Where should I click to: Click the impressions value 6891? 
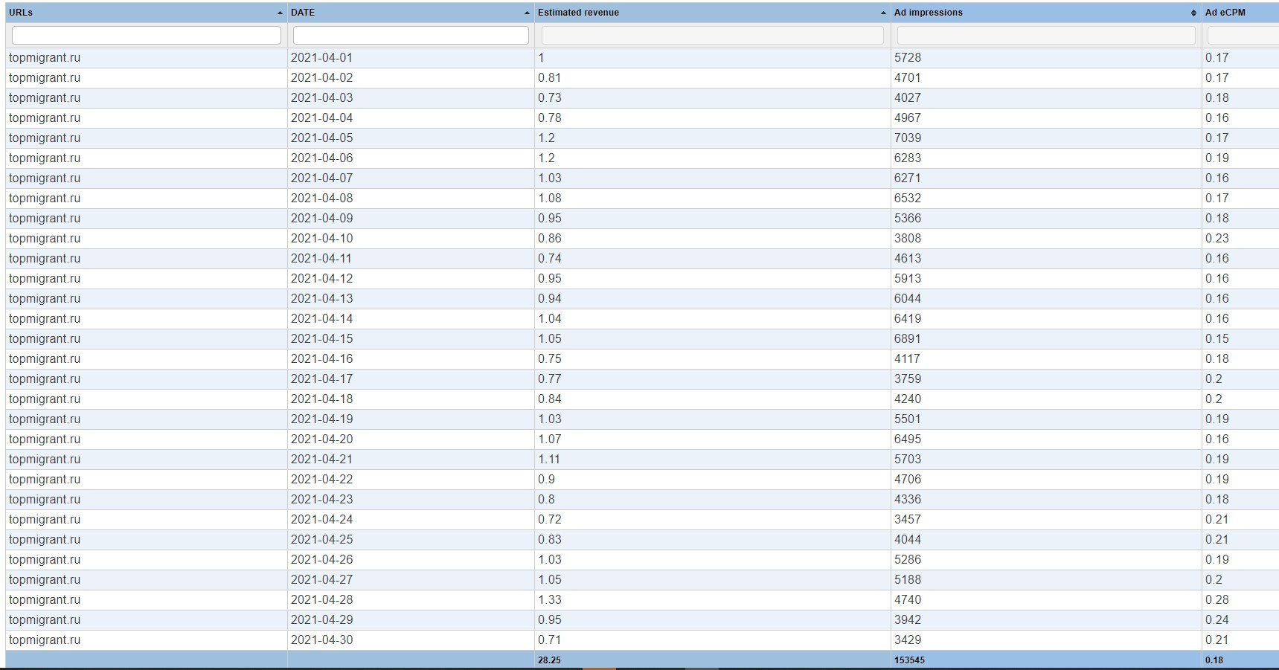tap(908, 339)
